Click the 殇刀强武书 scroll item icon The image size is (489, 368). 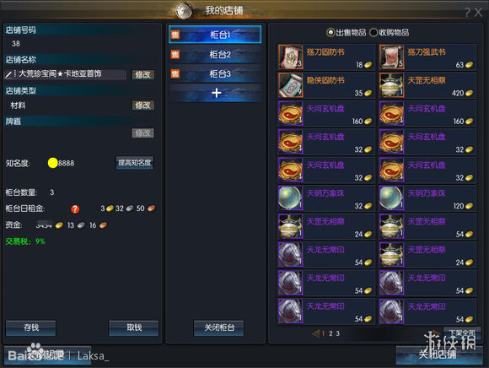392,57
